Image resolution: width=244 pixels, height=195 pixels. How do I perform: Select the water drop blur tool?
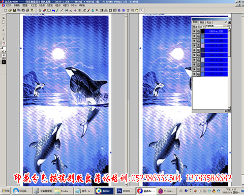(93, 10)
